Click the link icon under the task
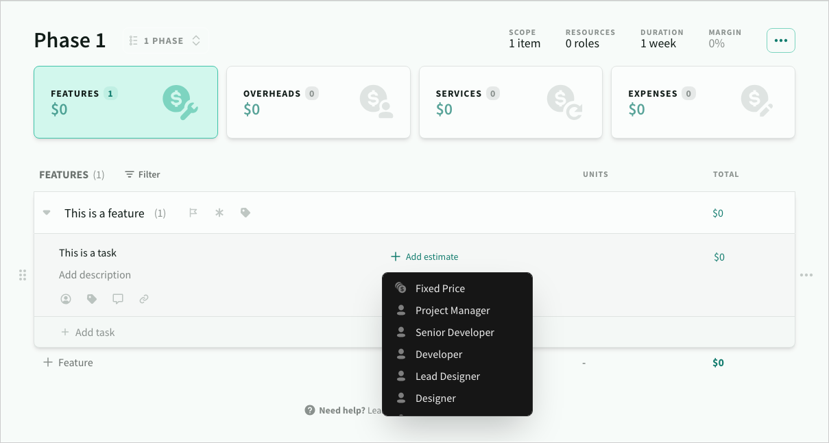 pos(144,299)
